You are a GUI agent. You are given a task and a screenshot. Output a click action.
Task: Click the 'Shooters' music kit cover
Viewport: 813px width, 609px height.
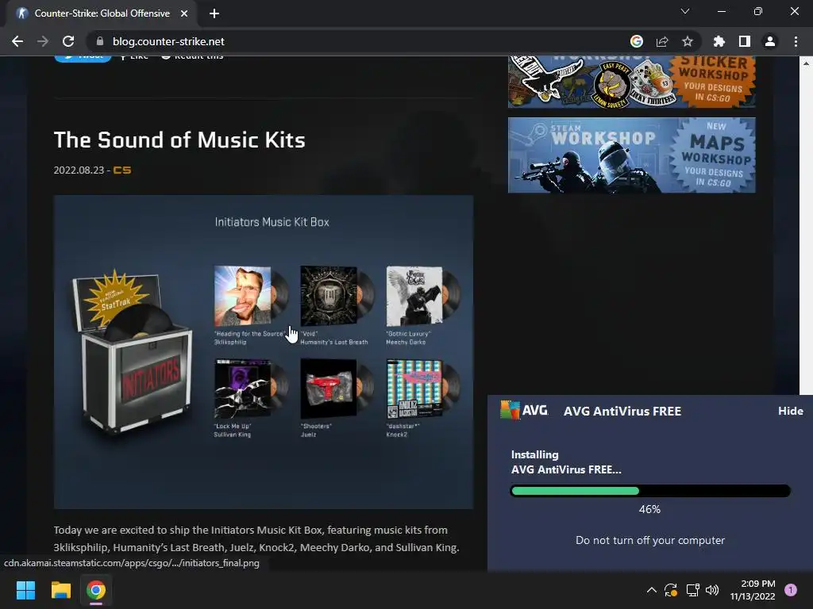(329, 389)
